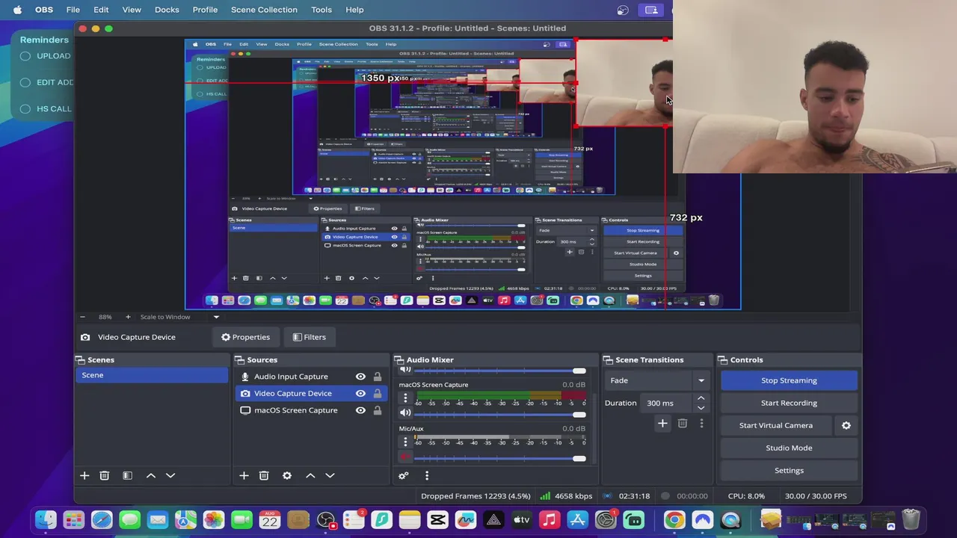Unmute the Mic/Aux audio channel
The height and width of the screenshot is (538, 957).
pos(405,457)
